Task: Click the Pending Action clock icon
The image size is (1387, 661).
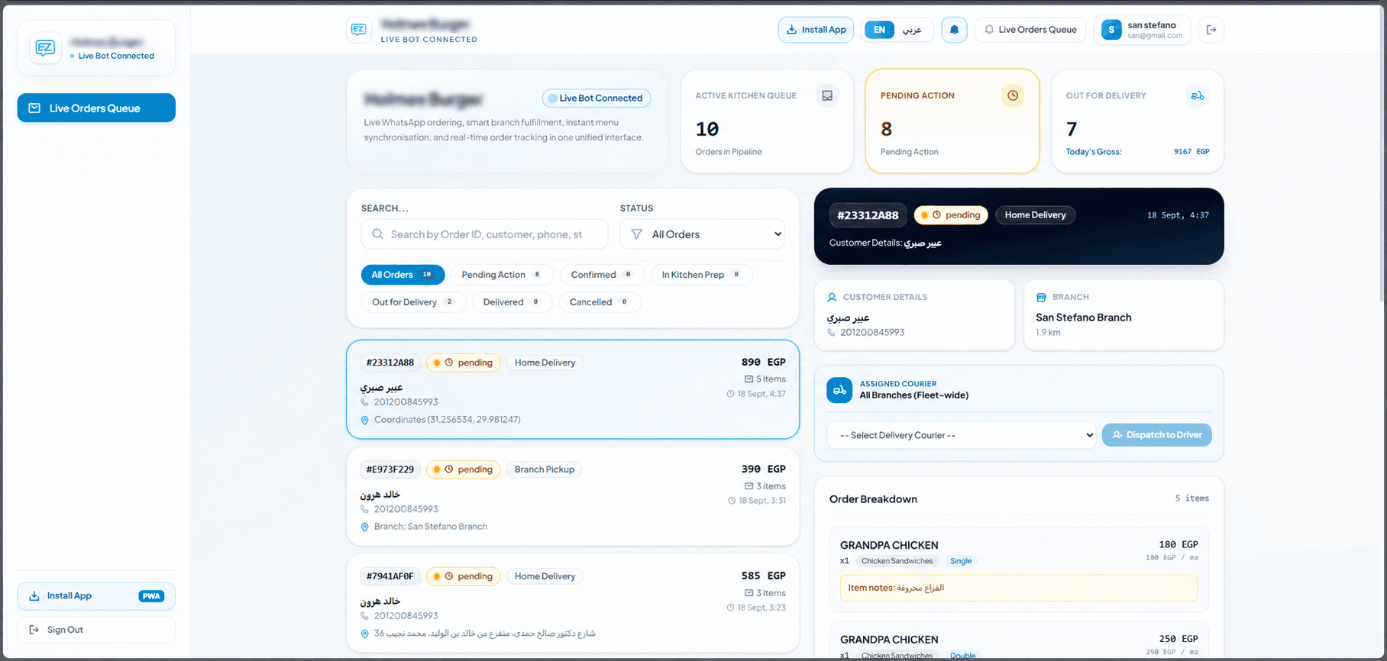Action: point(1013,95)
